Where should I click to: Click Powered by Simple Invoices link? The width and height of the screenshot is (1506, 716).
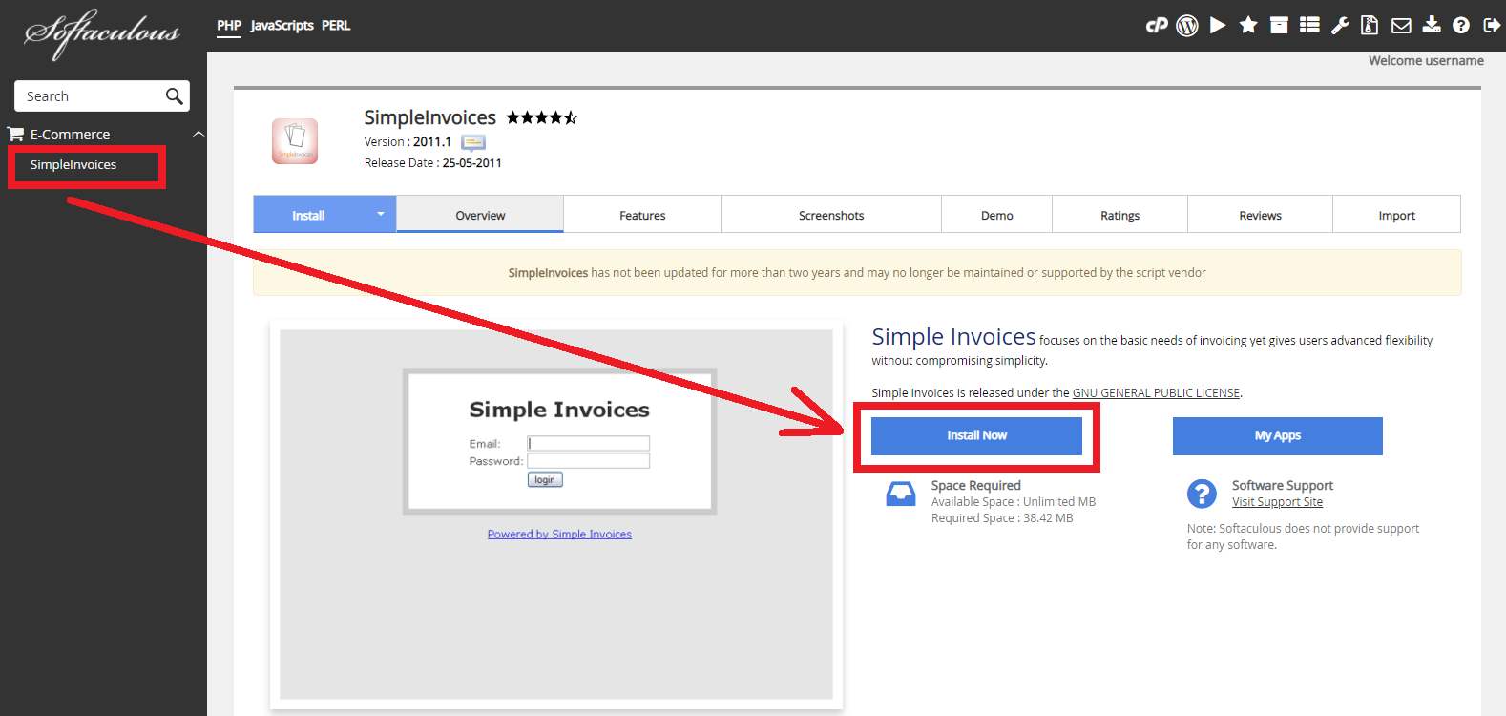559,534
